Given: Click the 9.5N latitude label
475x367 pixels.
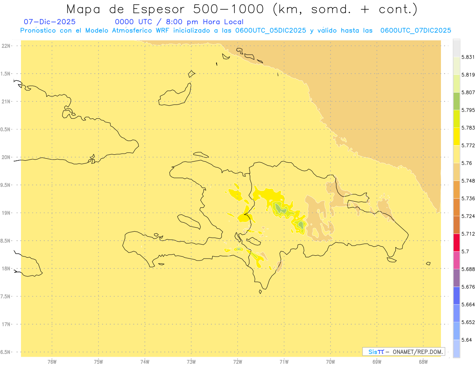Looking at the screenshot, I should pos(6,185).
